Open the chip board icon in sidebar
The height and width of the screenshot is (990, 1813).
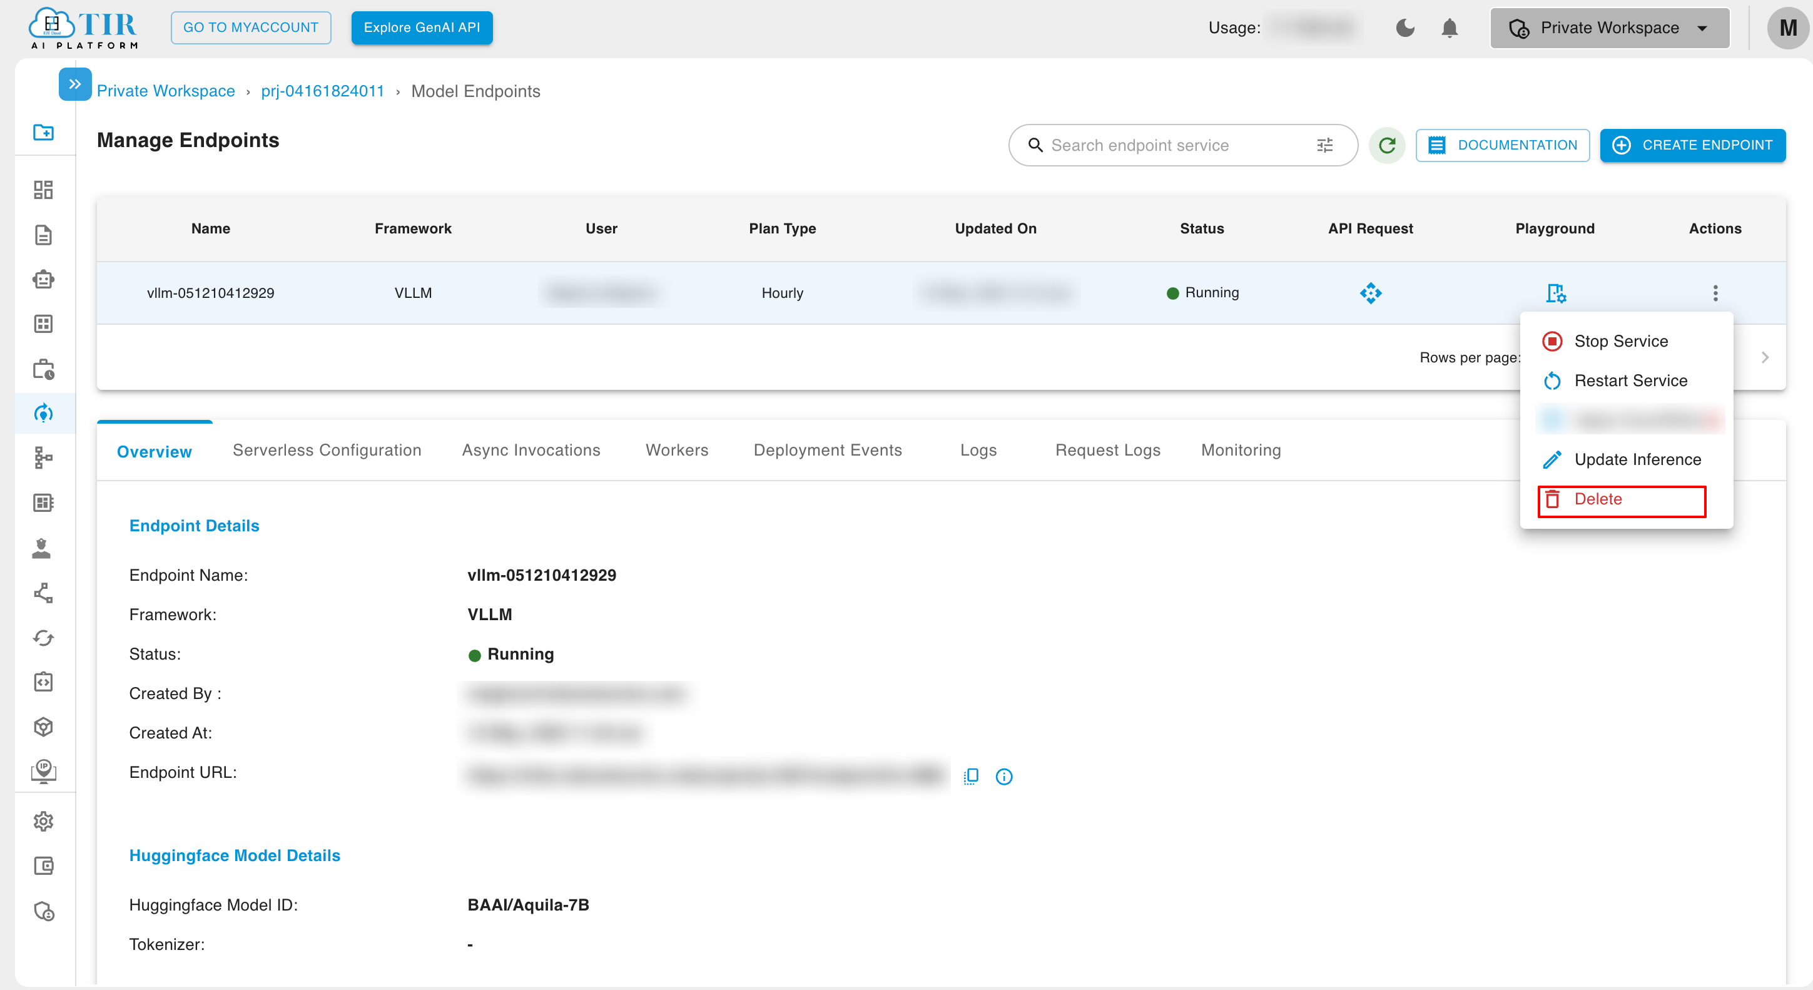tap(44, 503)
